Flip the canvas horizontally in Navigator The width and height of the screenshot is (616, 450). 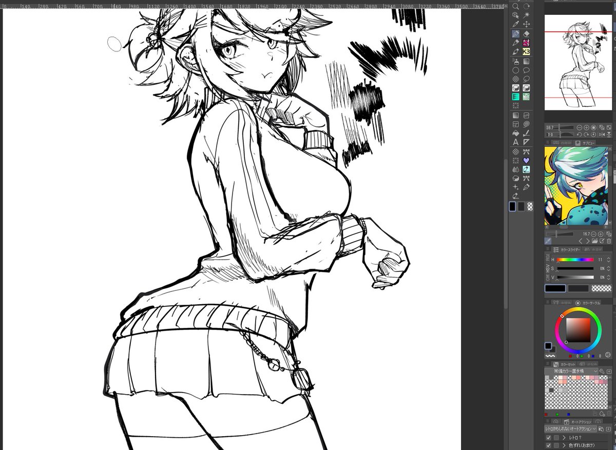[x=602, y=134]
